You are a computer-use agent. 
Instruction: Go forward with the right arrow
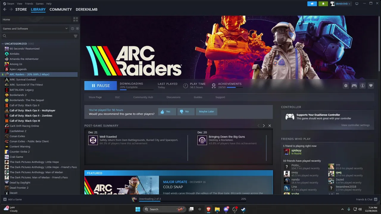pos(11,10)
